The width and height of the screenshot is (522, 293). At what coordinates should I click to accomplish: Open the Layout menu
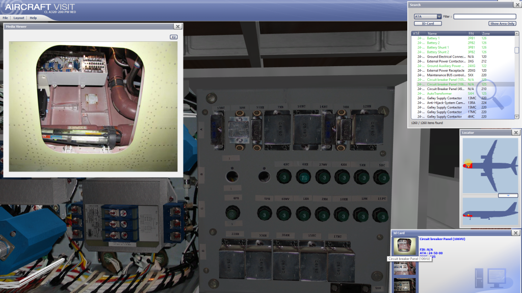click(x=19, y=18)
